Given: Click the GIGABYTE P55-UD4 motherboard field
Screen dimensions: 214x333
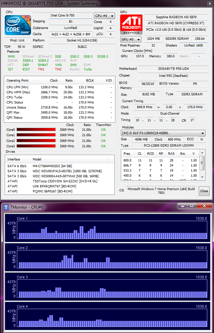Looking at the screenshot, I should point(173,69).
